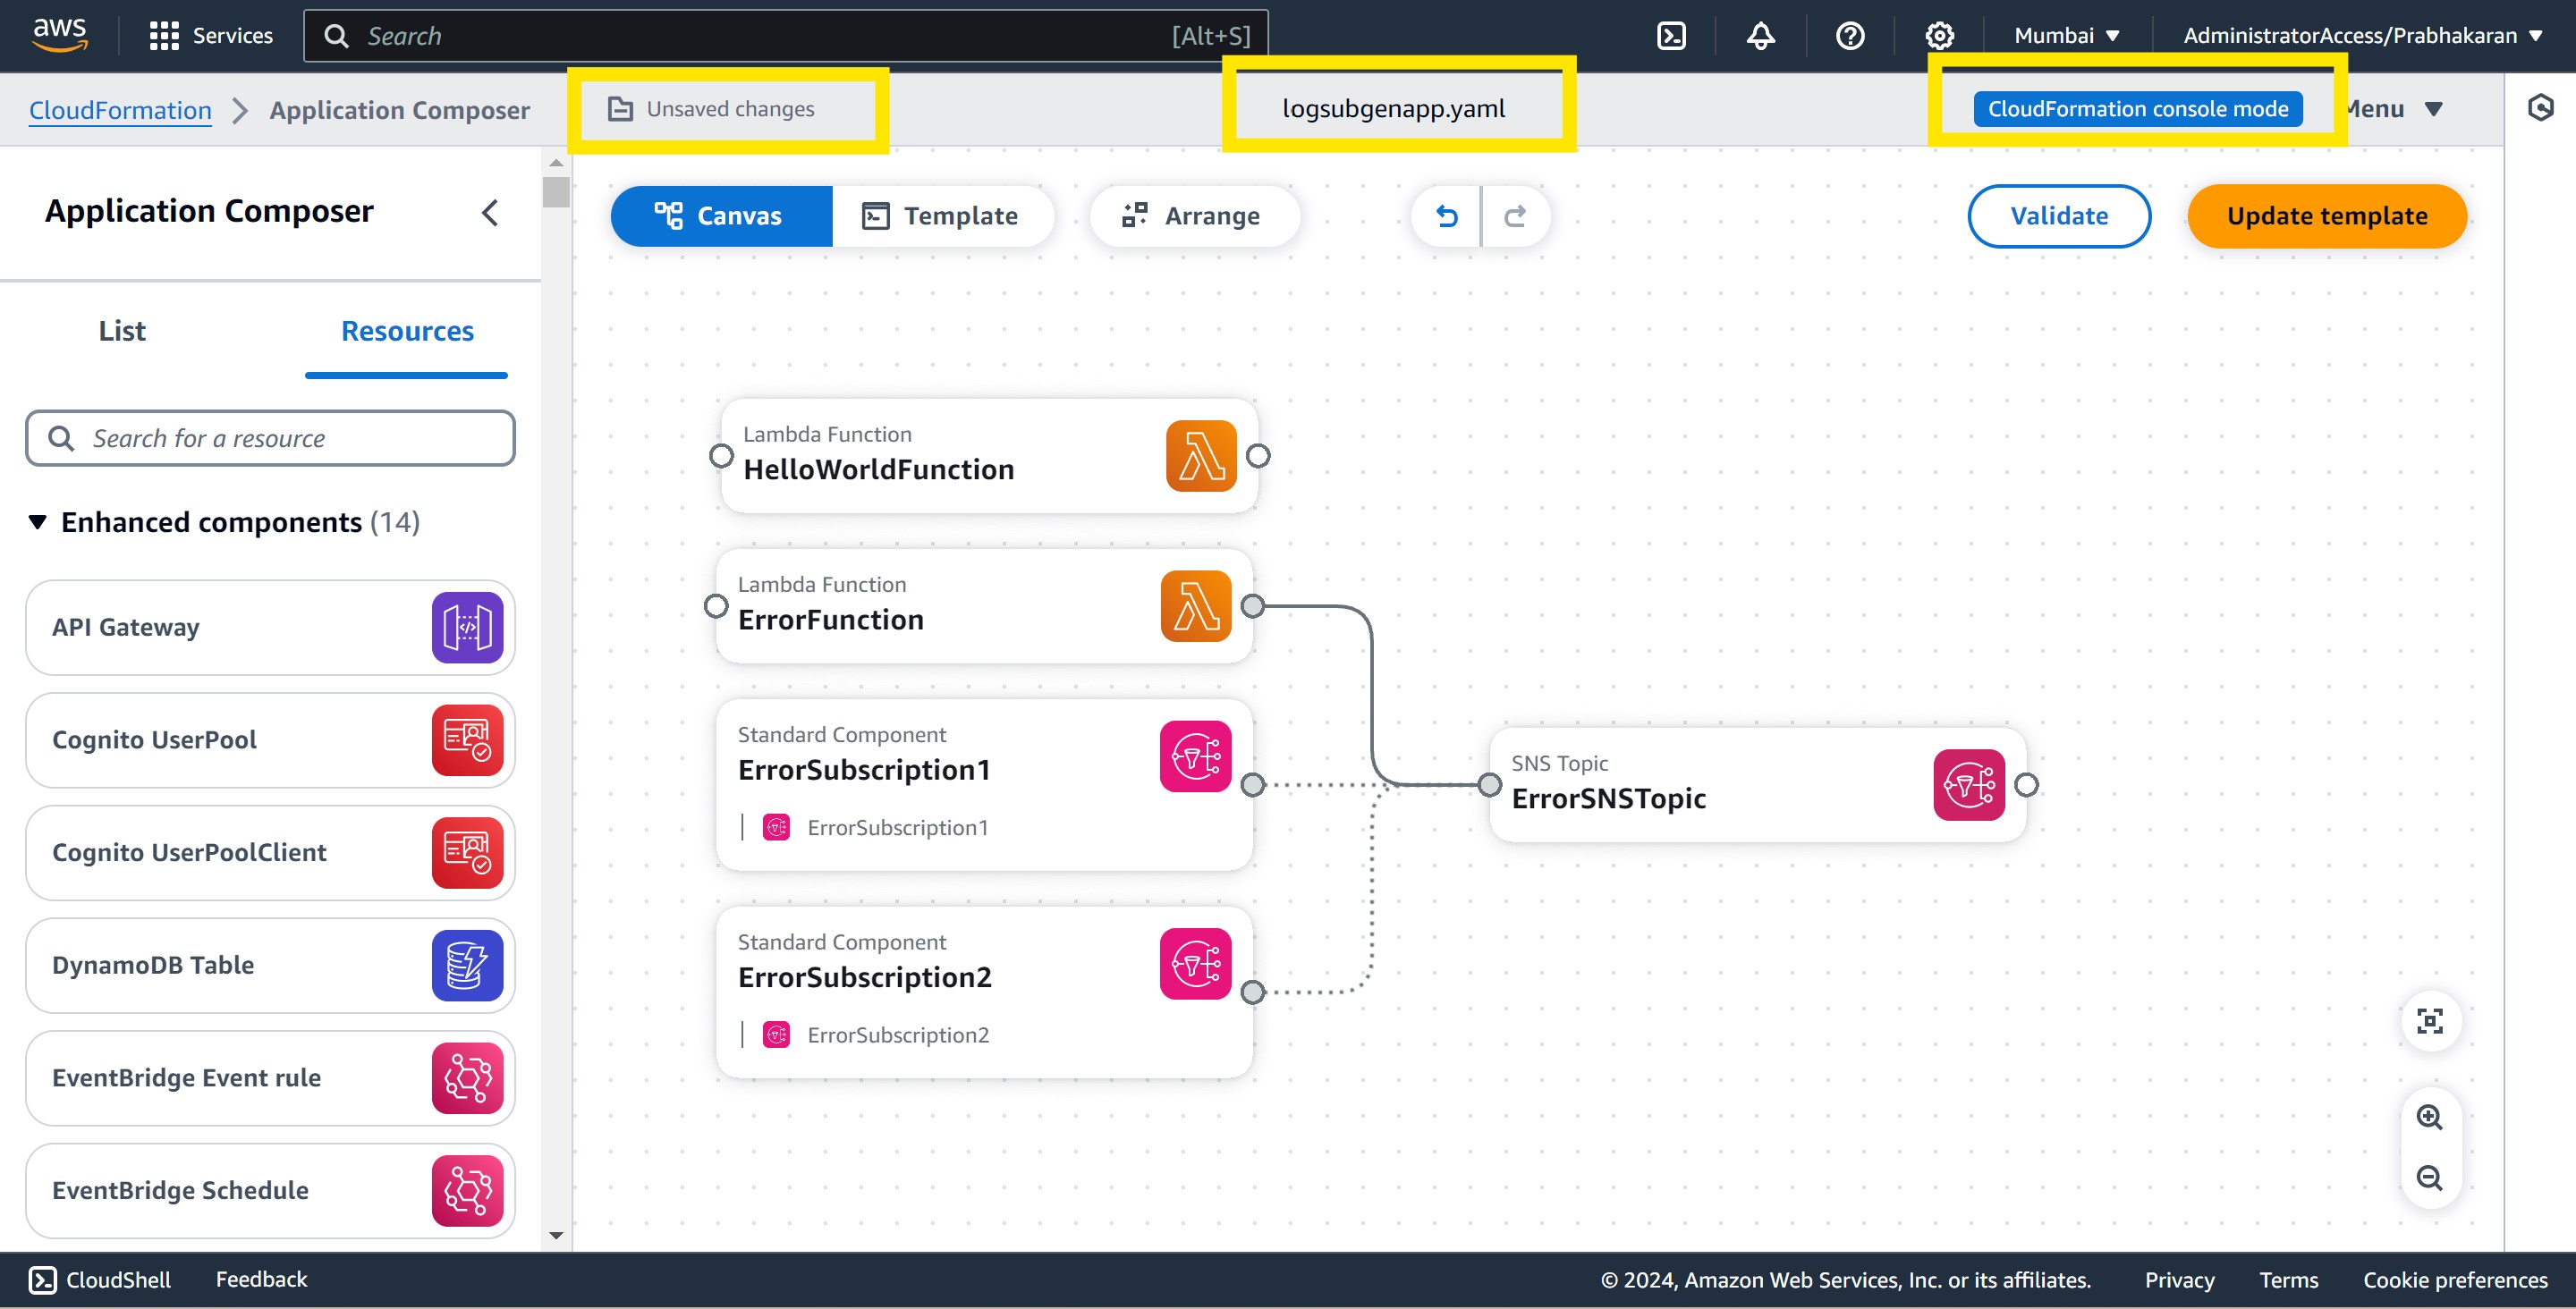The image size is (2576, 1309).
Task: Click the SNS Topic icon on ErrorSNSTopic
Action: point(1969,785)
